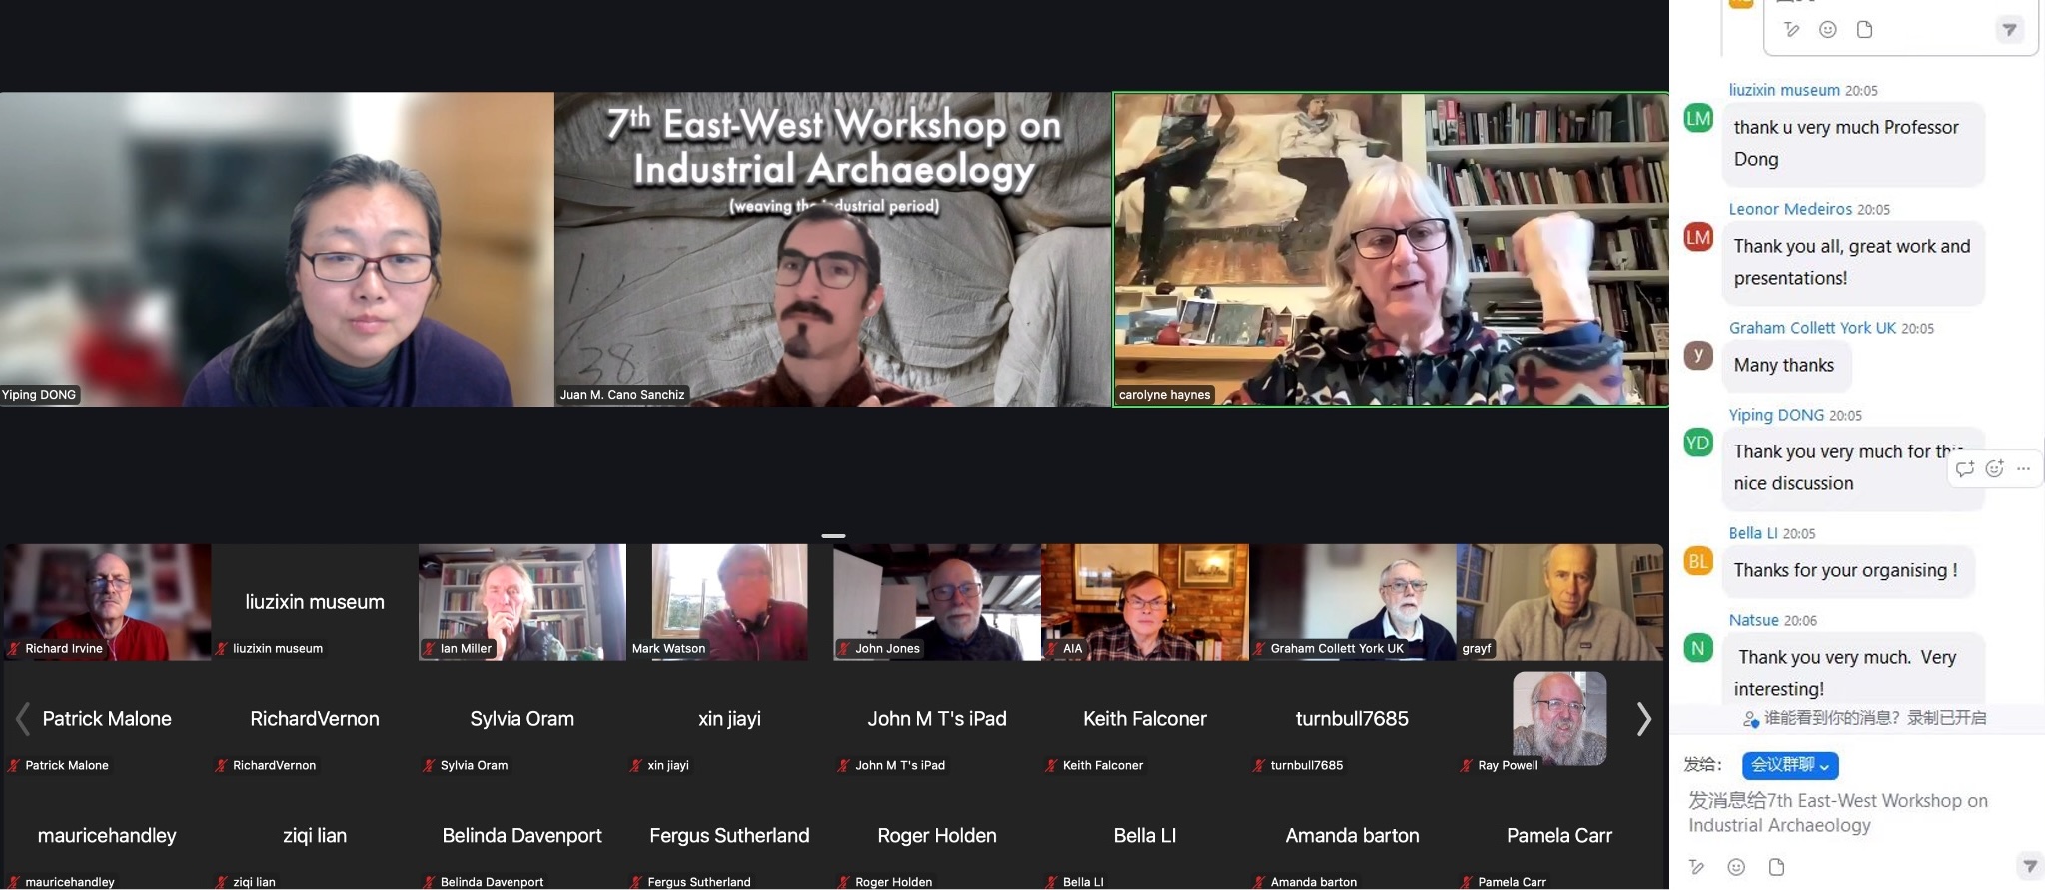Select Graham Collett York UK's video thumbnail
Viewport: 2045px width, 890px height.
tap(1353, 602)
